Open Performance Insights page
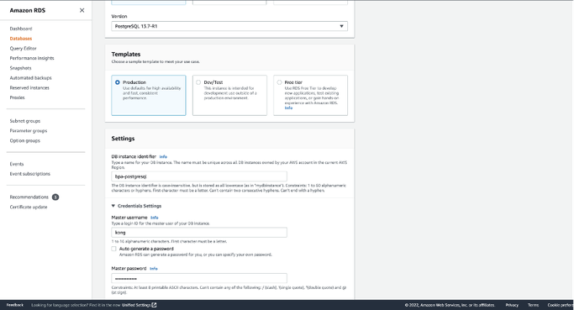Screen dimensions: 574x310 (x=32, y=58)
